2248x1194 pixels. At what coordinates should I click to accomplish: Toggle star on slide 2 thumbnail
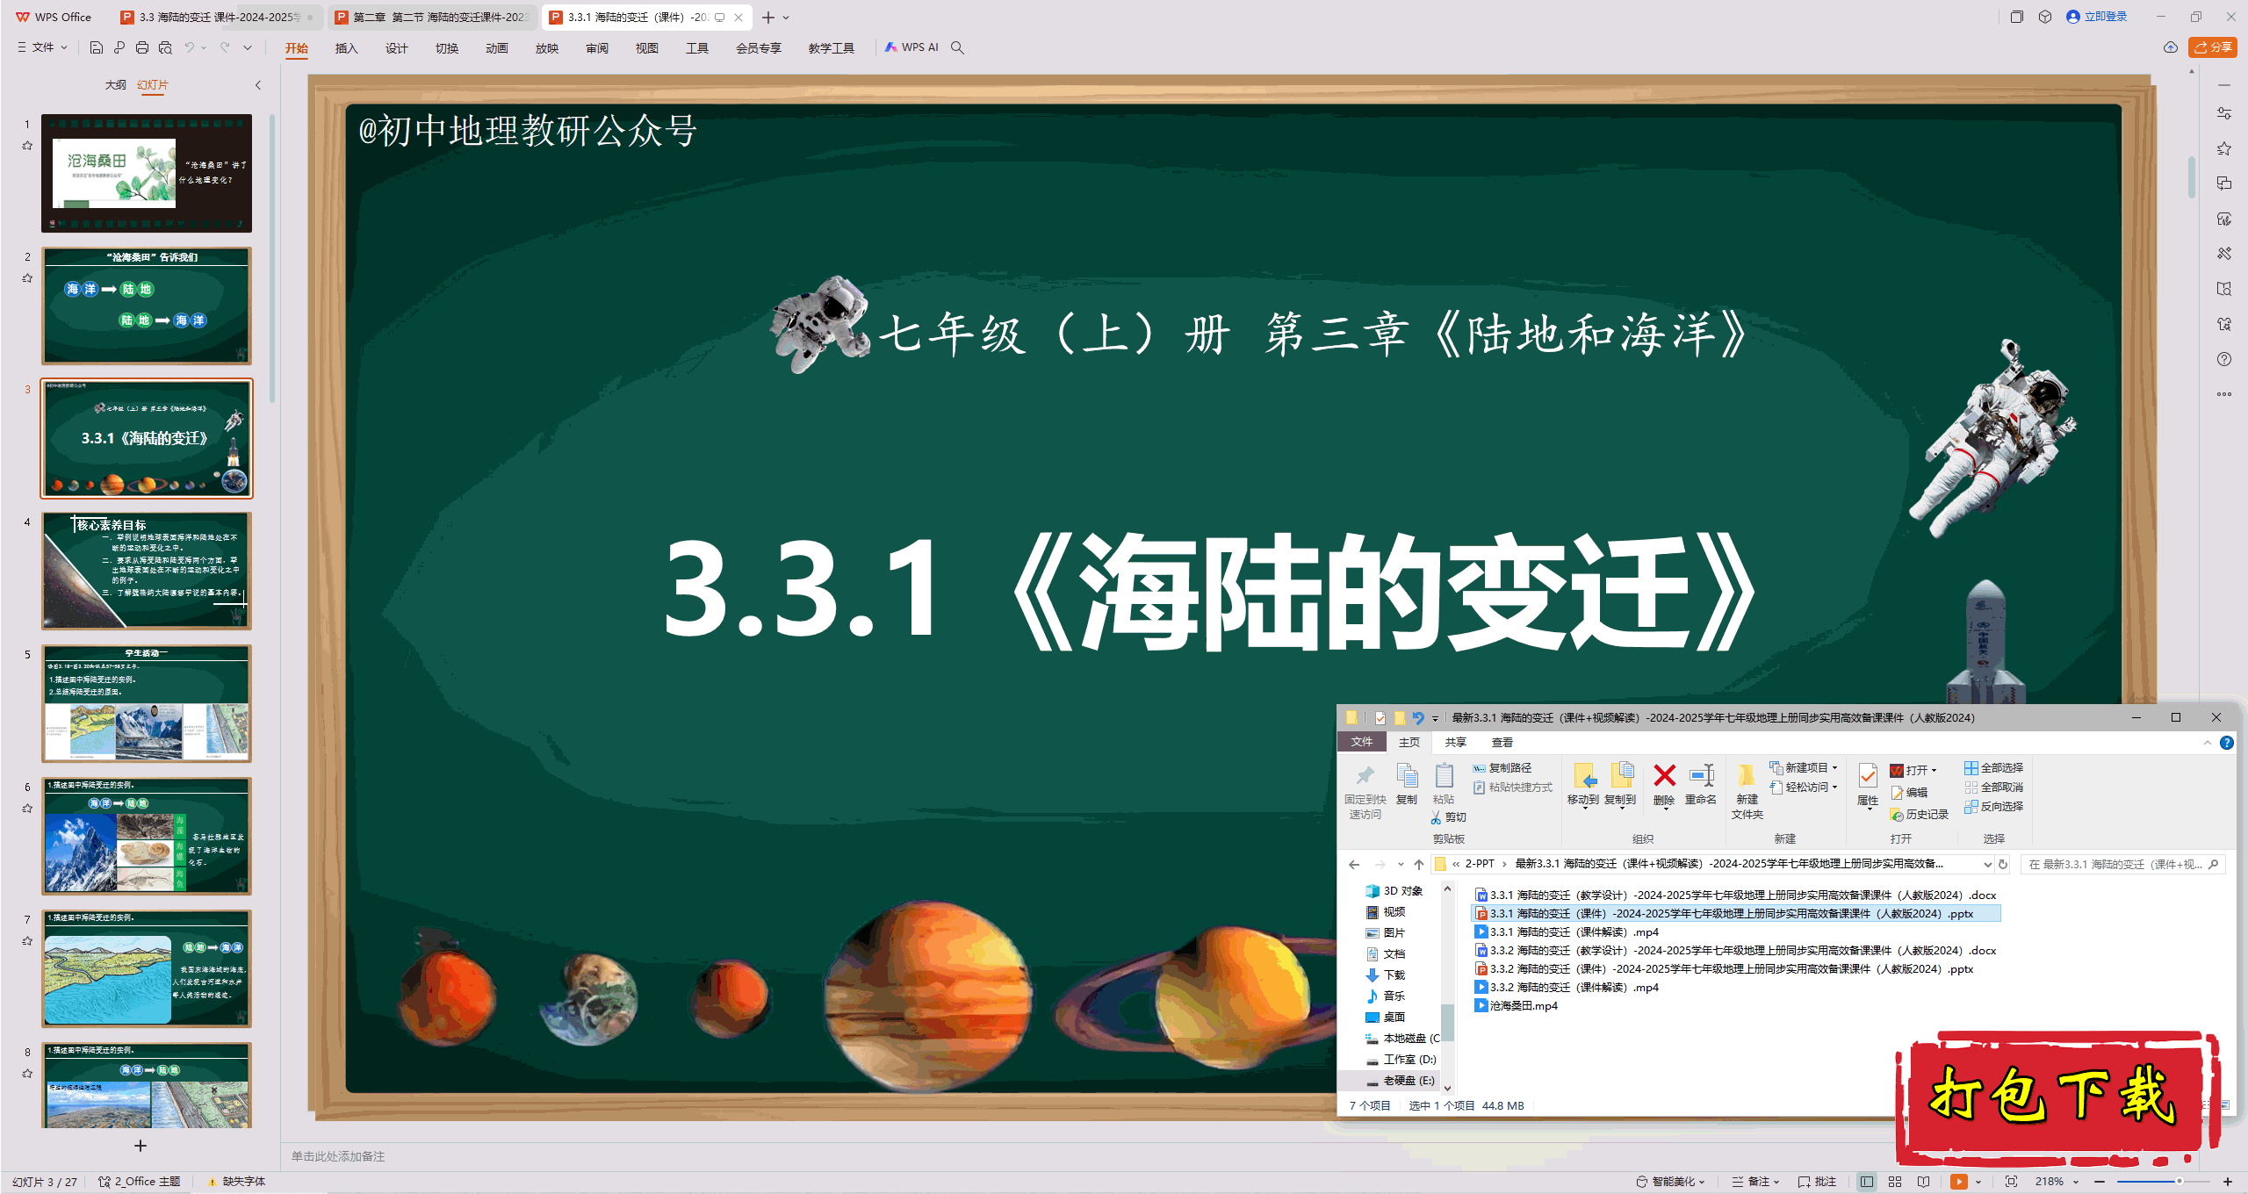click(x=27, y=278)
